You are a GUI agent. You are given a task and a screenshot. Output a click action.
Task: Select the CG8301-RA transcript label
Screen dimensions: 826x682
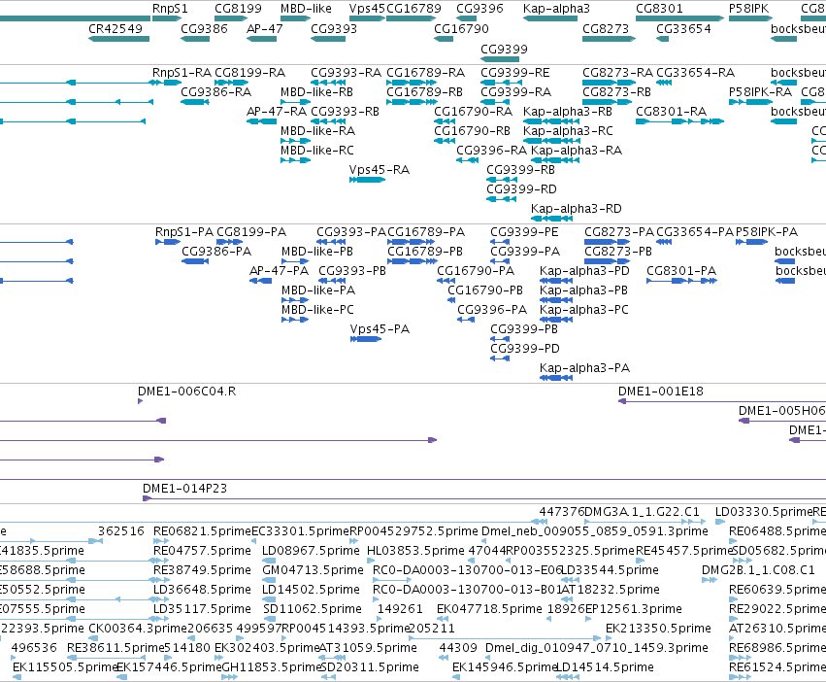[x=671, y=112]
